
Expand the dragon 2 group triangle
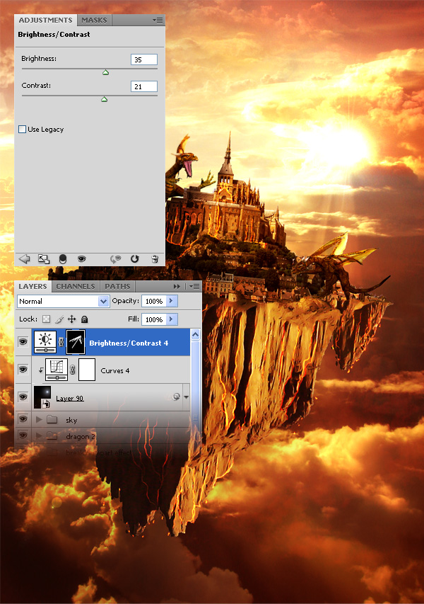pos(38,435)
